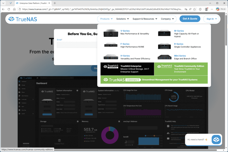
Task: Click the 69% CPU usage gauge
Action: coord(174,97)
